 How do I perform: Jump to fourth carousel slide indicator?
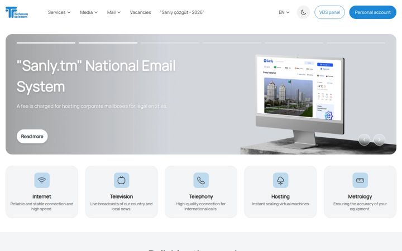pos(232,43)
